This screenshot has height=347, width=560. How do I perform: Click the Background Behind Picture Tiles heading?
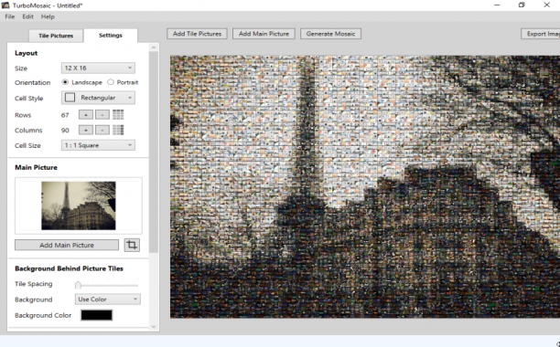tap(69, 268)
